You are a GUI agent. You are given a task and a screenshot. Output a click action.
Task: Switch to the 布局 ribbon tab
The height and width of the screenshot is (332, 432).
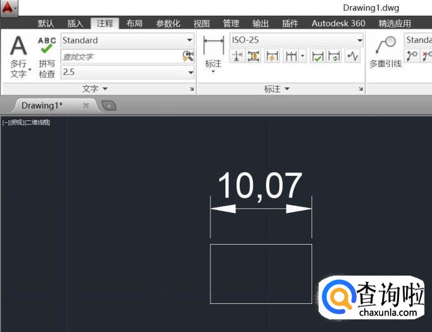pos(134,23)
